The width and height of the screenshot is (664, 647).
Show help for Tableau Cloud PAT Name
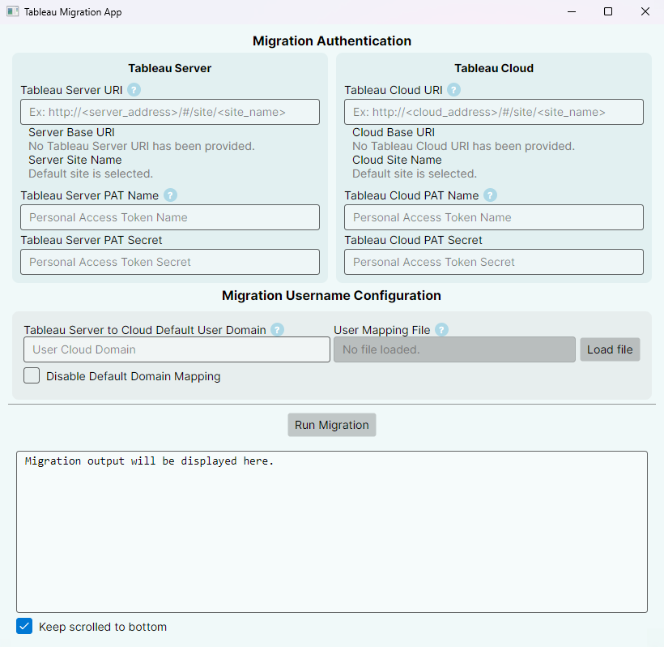(x=490, y=195)
